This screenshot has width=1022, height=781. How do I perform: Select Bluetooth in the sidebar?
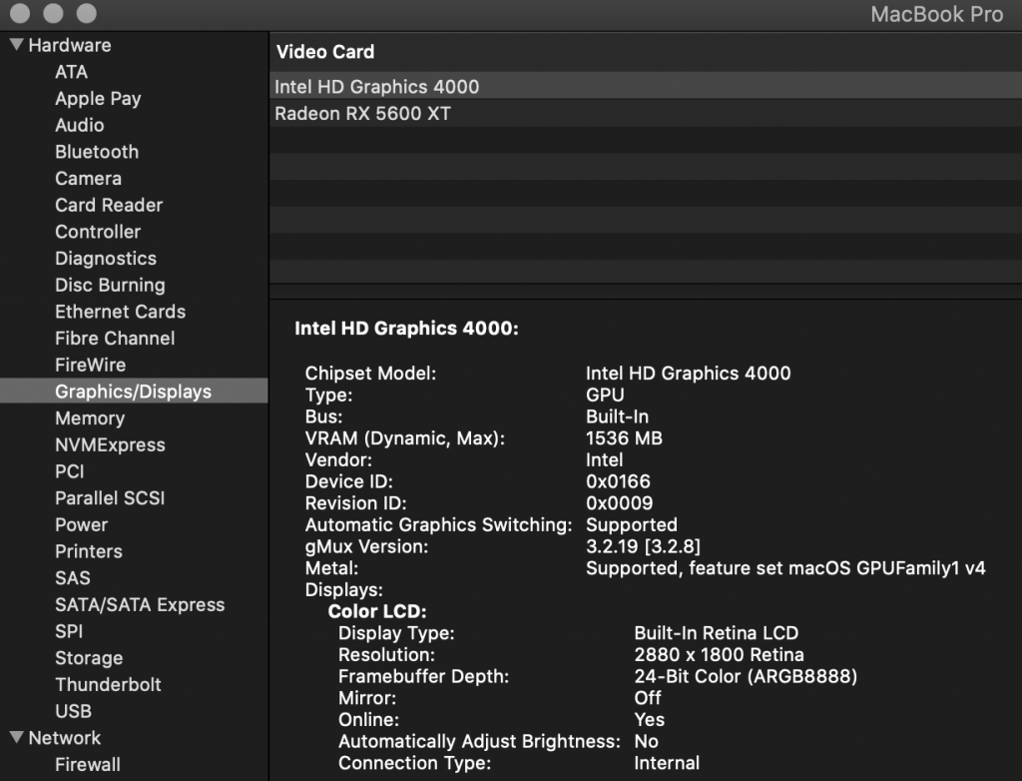pos(97,152)
